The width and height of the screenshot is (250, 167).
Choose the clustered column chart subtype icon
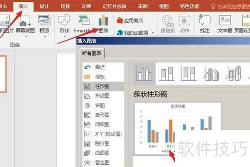(x=144, y=73)
